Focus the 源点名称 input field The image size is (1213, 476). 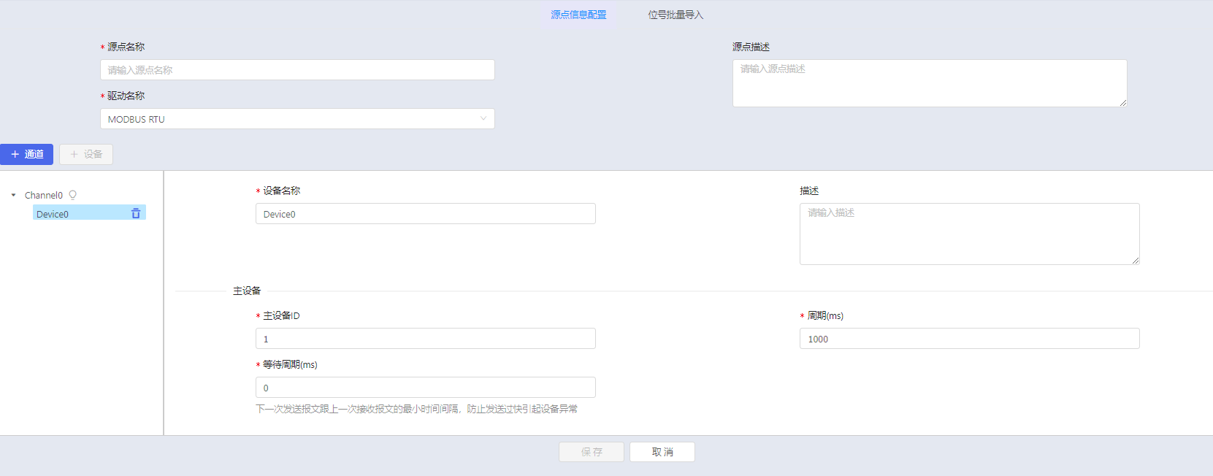[x=297, y=70]
